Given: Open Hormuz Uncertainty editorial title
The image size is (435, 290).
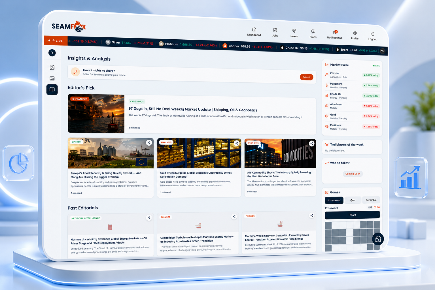Looking at the screenshot, I should pyautogui.click(x=109, y=241).
